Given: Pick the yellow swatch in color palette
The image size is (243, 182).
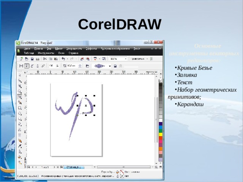Looking at the screenshot, I should coord(161,134).
